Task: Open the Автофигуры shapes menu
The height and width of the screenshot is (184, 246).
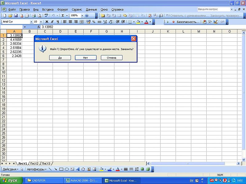Action: coord(37,169)
